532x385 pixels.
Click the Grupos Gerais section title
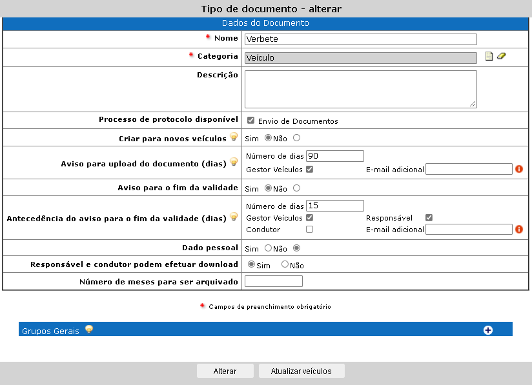pyautogui.click(x=50, y=331)
